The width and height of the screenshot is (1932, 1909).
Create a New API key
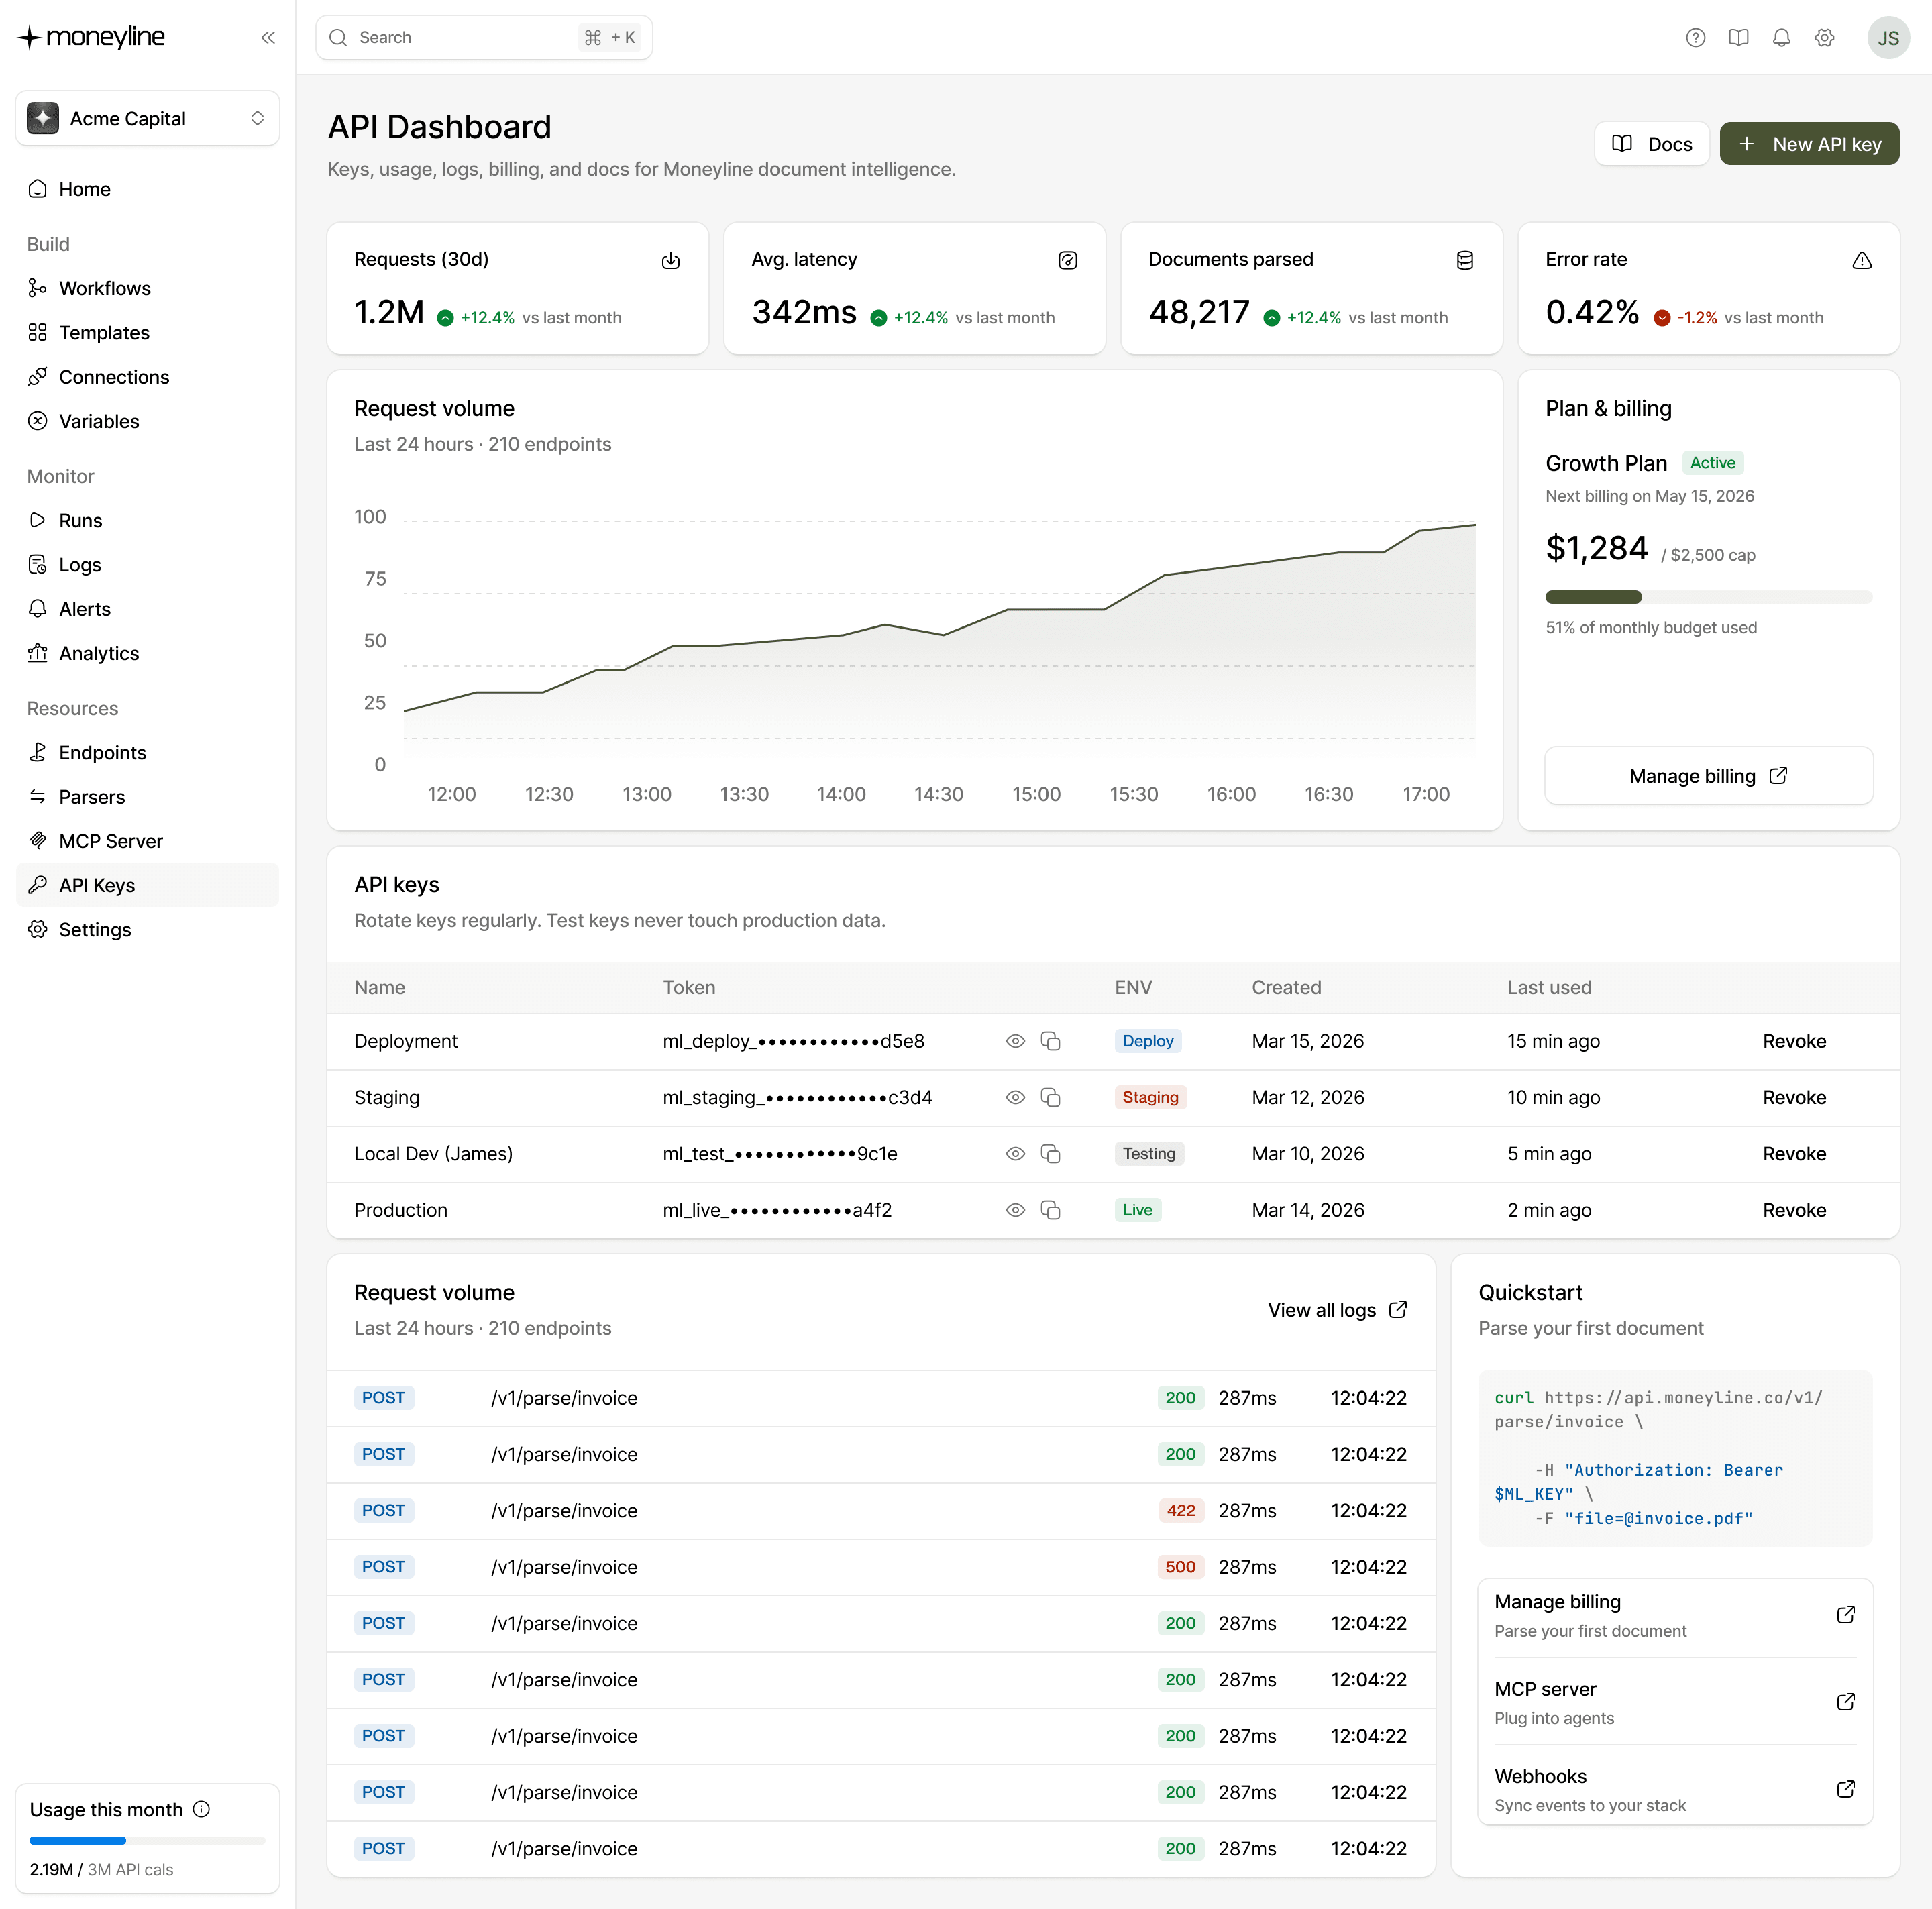pyautogui.click(x=1809, y=144)
